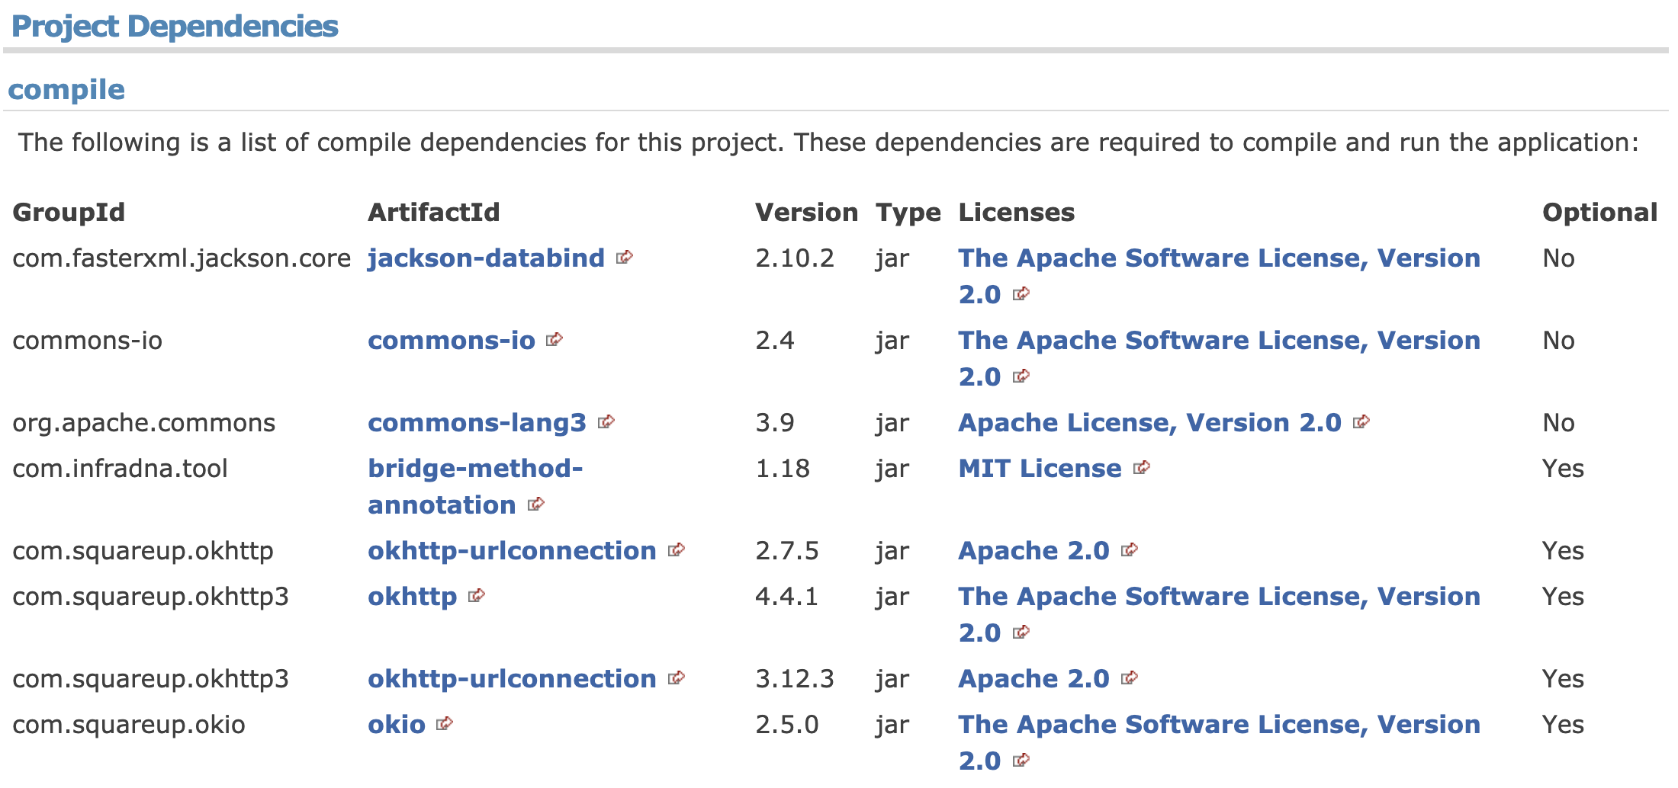Click the ArtifactId column header
Image resolution: width=1678 pixels, height=788 pixels.
[x=434, y=213]
